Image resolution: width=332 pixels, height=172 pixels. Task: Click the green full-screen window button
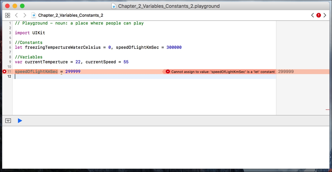22,6
